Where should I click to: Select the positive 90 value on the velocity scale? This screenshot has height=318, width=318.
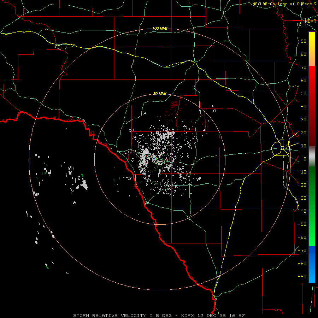click(304, 41)
